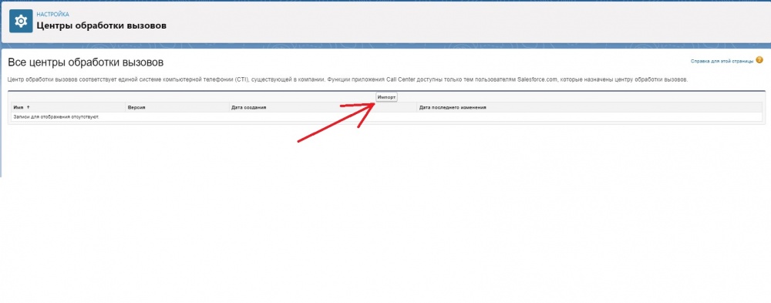Open the help question mark icon

[x=759, y=60]
